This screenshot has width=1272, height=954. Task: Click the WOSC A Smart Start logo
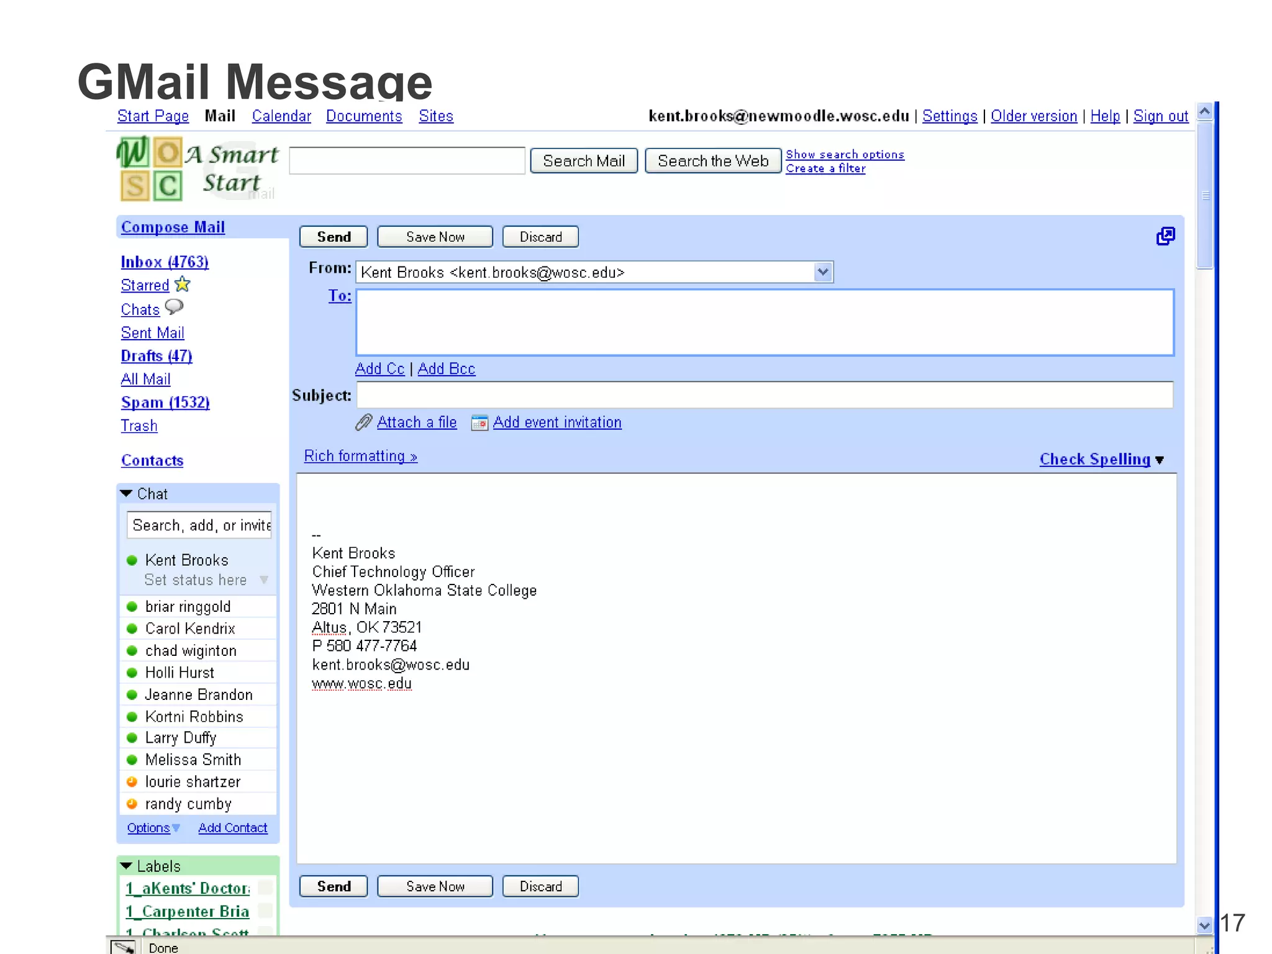198,169
